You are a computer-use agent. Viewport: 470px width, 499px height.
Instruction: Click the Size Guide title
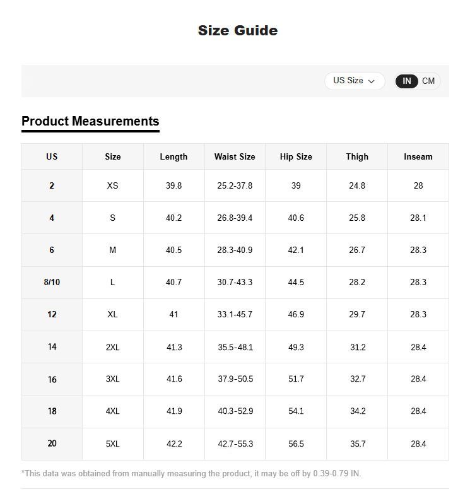(x=237, y=30)
